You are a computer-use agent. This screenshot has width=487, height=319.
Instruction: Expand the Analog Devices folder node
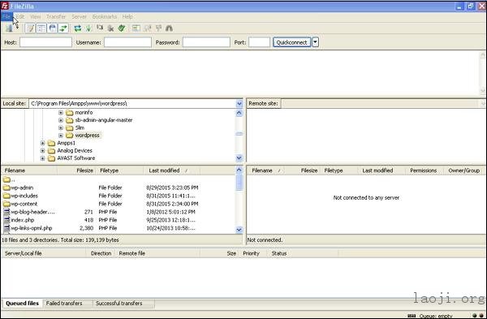click(42, 151)
